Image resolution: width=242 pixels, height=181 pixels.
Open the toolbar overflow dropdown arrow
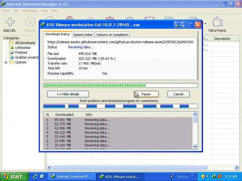pos(205,24)
